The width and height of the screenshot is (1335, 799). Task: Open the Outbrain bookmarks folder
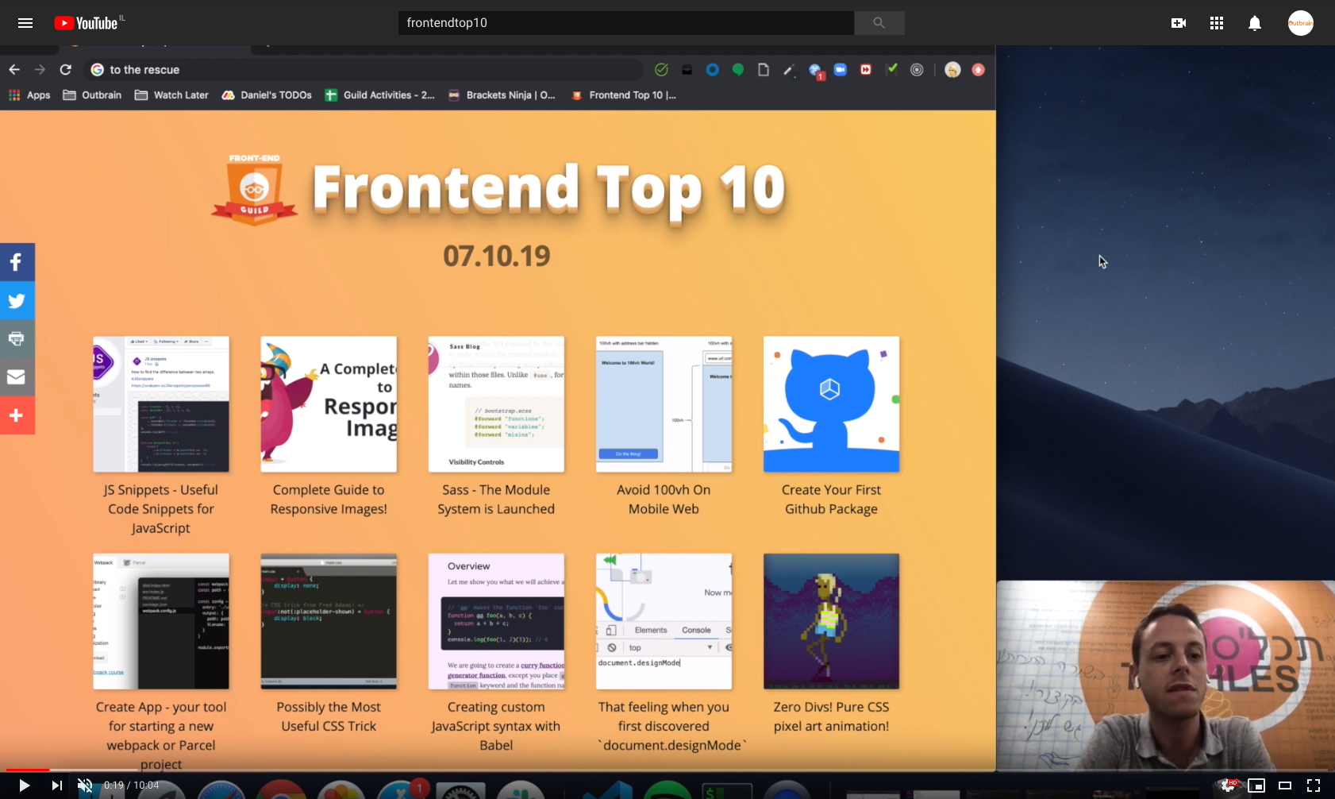(92, 95)
